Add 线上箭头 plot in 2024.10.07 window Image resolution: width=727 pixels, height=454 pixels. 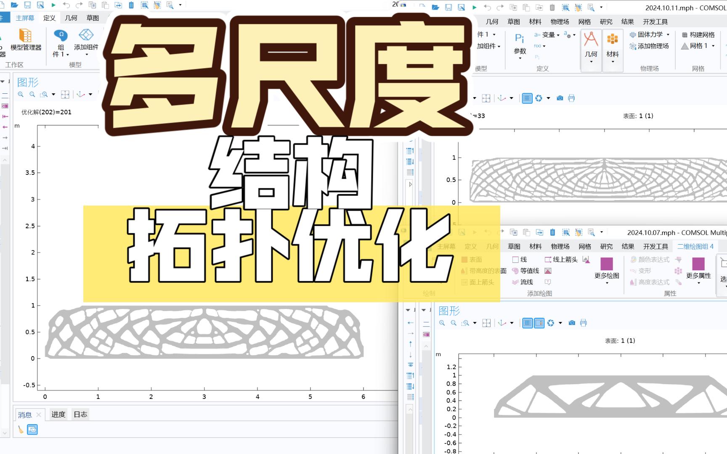click(x=561, y=260)
